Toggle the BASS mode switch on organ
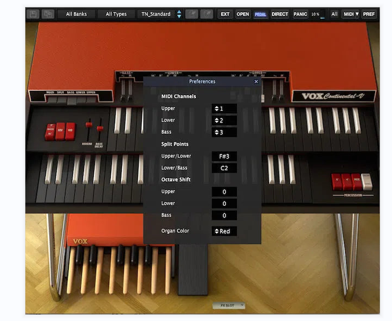Image resolution: width=392 pixels, height=321 pixels. [72, 100]
